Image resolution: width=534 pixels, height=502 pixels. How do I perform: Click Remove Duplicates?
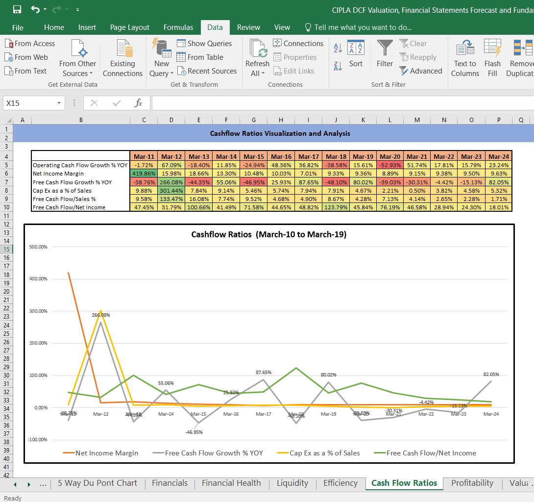point(520,58)
